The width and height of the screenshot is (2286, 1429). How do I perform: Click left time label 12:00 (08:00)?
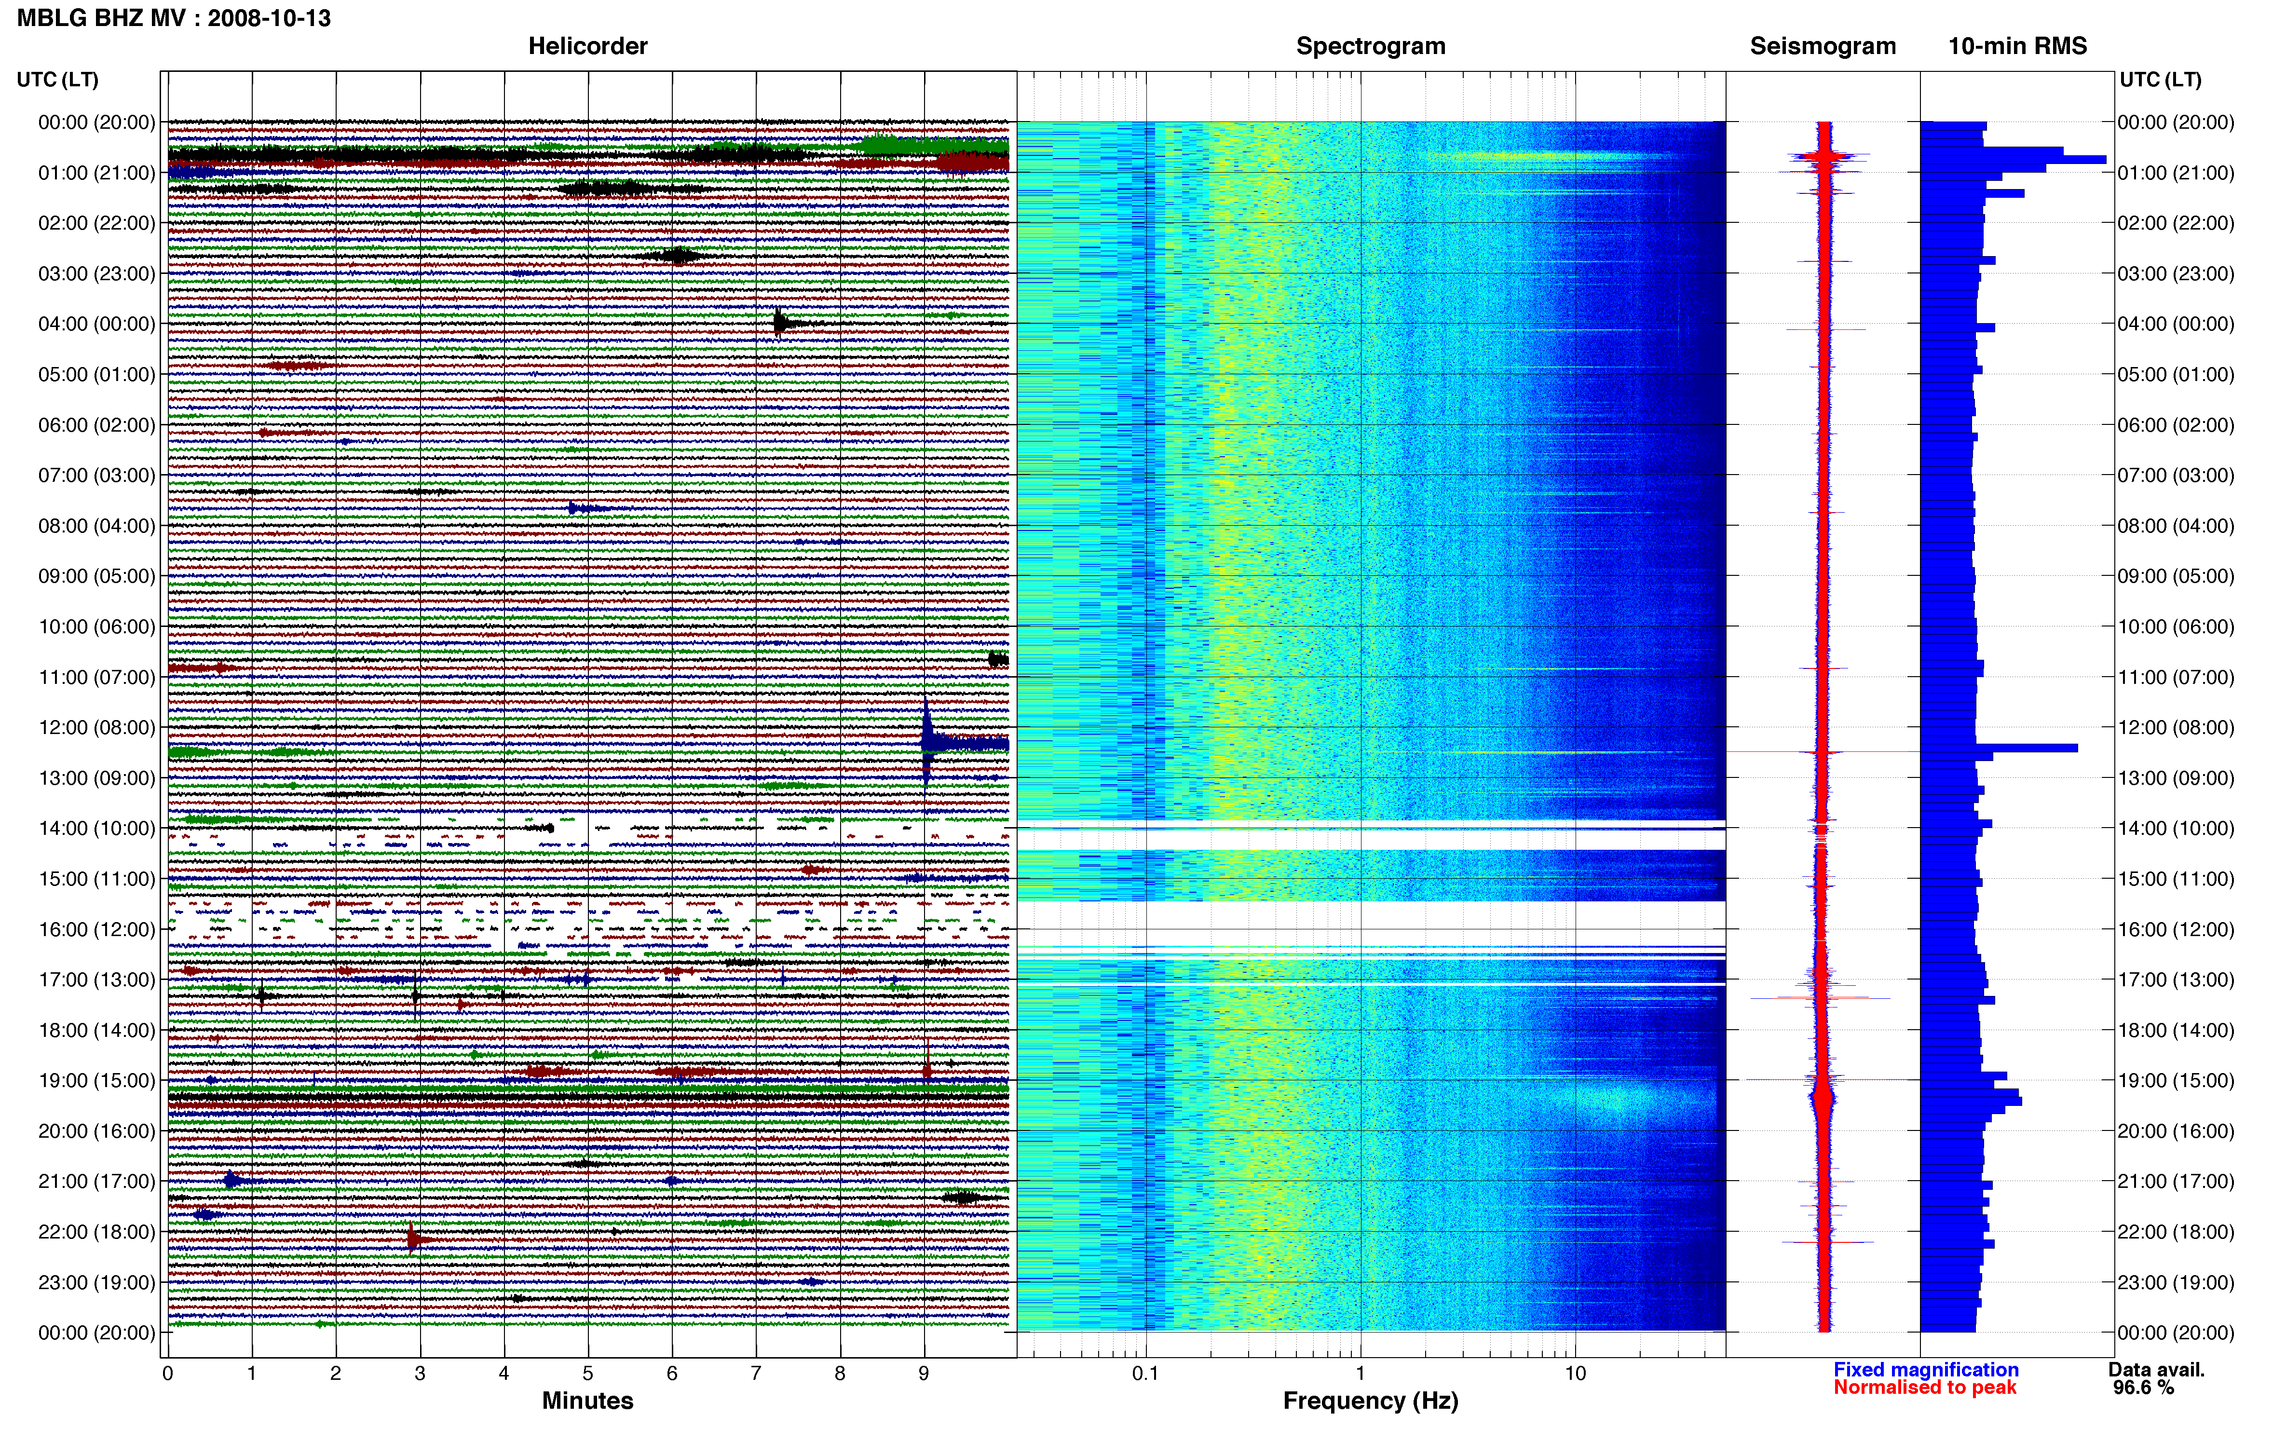pos(96,728)
